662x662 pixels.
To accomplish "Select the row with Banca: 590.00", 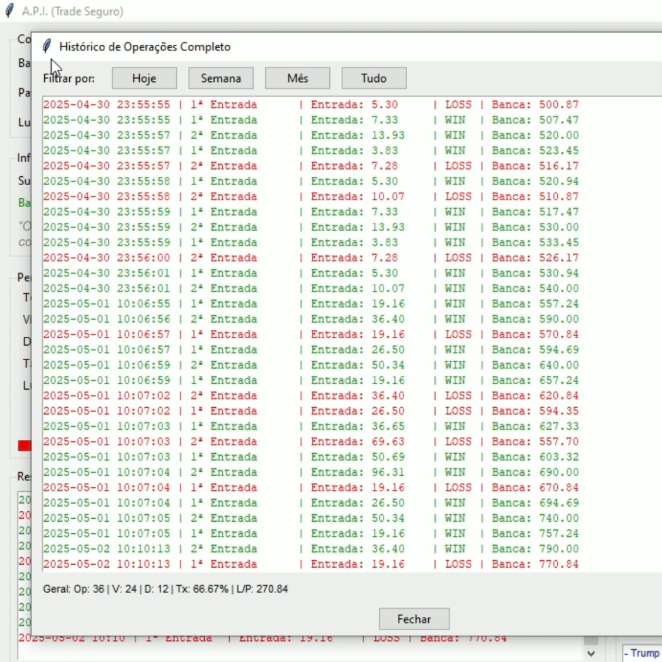I will [x=311, y=319].
